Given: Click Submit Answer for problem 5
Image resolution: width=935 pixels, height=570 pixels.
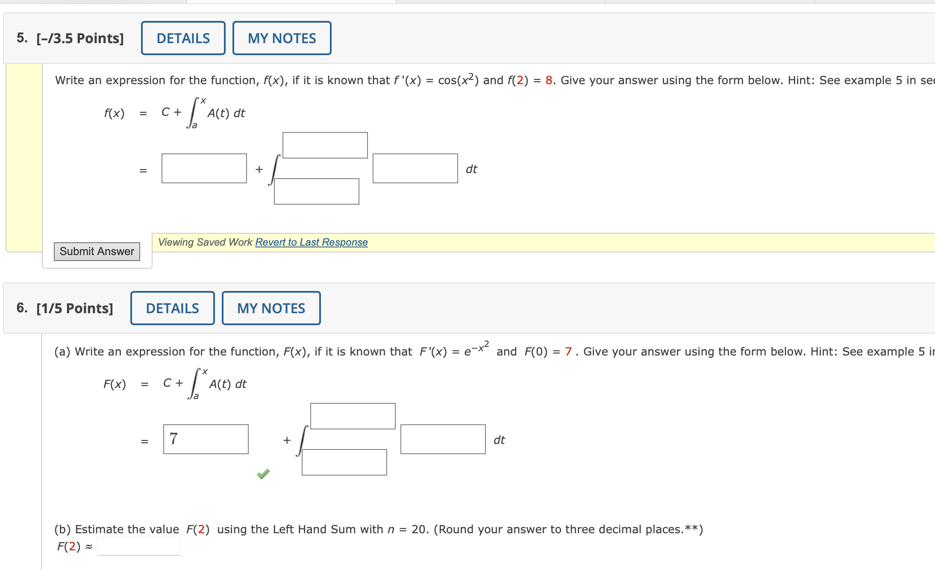Looking at the screenshot, I should [x=97, y=251].
